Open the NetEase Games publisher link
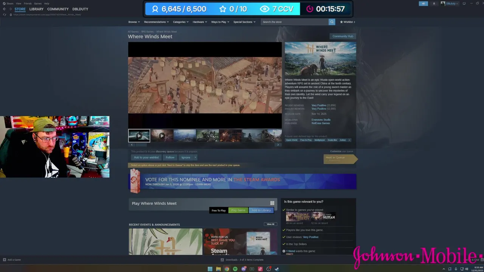The width and height of the screenshot is (484, 272). (321, 123)
